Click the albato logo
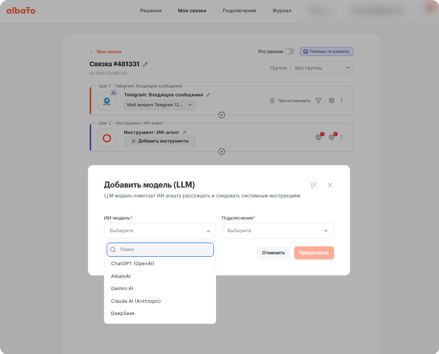Viewport: 439px width, 354px height. pos(21,11)
